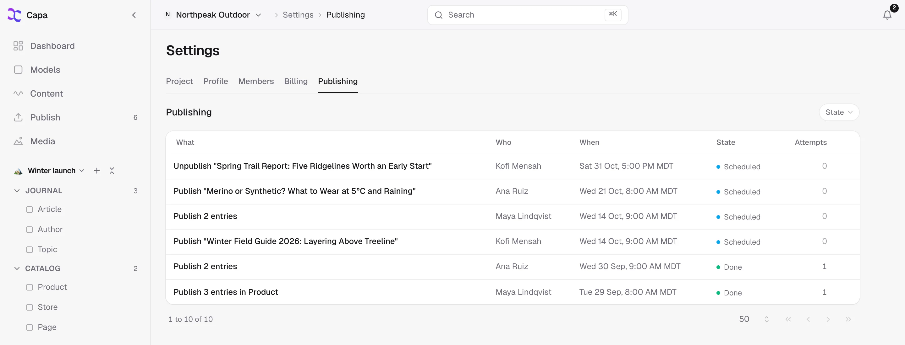Viewport: 905px width, 345px height.
Task: Switch to the Profile tab
Action: pos(215,81)
